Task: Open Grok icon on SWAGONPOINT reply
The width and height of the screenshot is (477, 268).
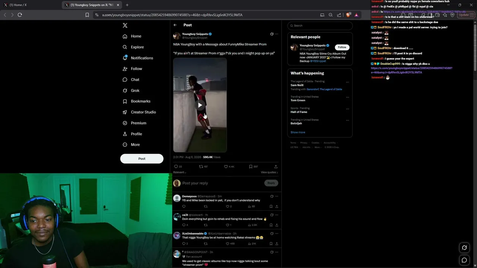Action: point(272,252)
